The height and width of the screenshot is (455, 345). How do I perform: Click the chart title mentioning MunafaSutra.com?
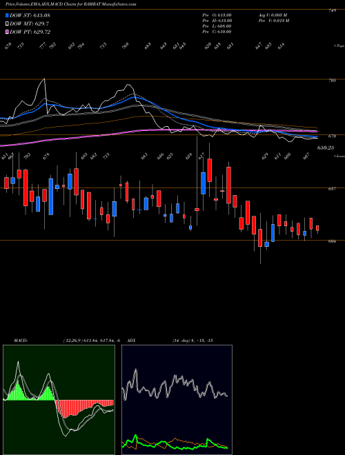click(x=71, y=4)
